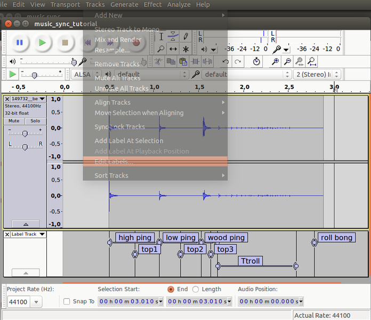The width and height of the screenshot is (371, 320).
Task: Click the Zoom In magnifier icon
Action: click(275, 62)
